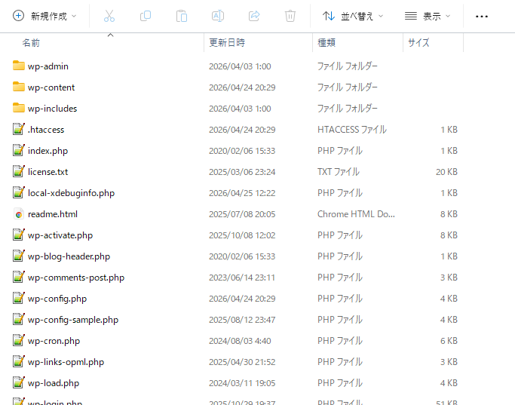Click the 種類 column header

pos(326,43)
